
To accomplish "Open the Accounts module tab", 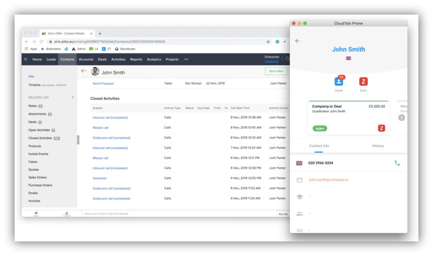I will tap(86, 59).
